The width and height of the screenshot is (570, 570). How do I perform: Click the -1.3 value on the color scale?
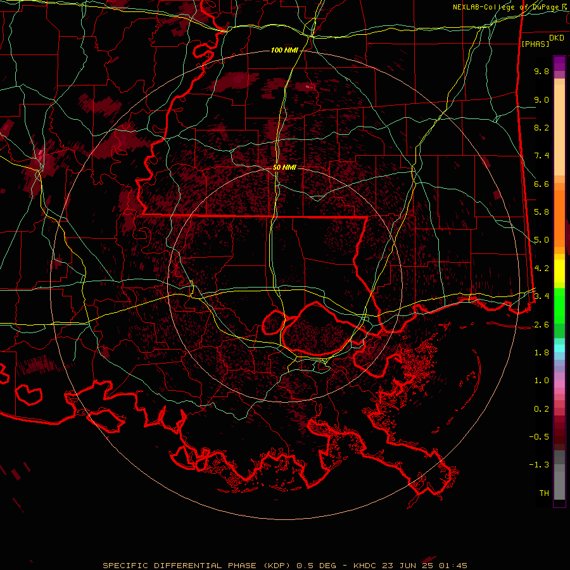pos(539,465)
